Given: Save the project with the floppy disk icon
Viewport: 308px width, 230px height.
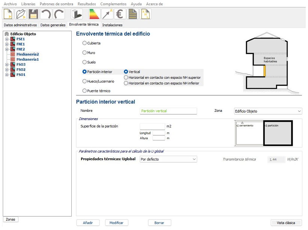Looking at the screenshot, I should coord(34,14).
